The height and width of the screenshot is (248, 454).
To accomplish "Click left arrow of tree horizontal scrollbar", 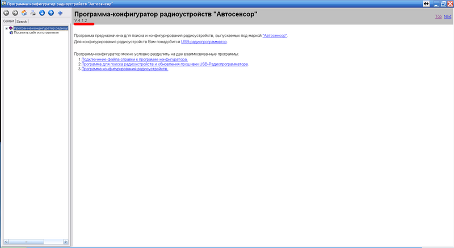I will [x=6, y=242].
